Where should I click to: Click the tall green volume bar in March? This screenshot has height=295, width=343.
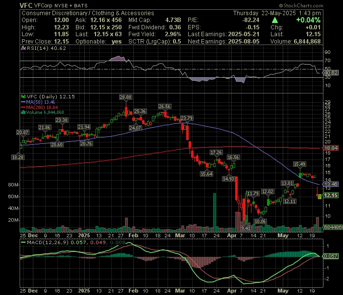pos(215,212)
